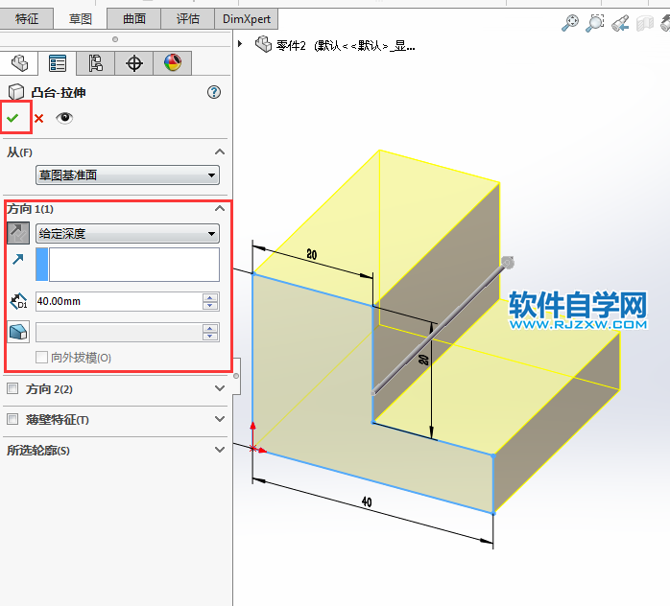Image resolution: width=670 pixels, height=606 pixels.
Task: Switch to the 草图 tab
Action: 81,19
